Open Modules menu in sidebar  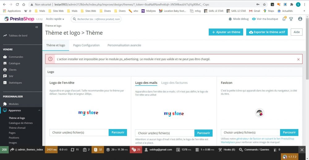click(x=11, y=104)
